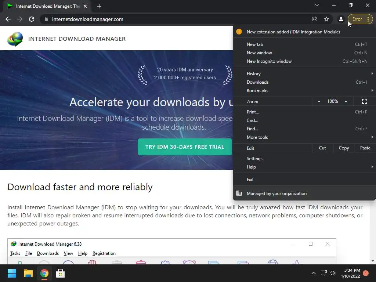Close the Internet Download Manager tab
Screen dimensions: 376x282
click(85, 6)
